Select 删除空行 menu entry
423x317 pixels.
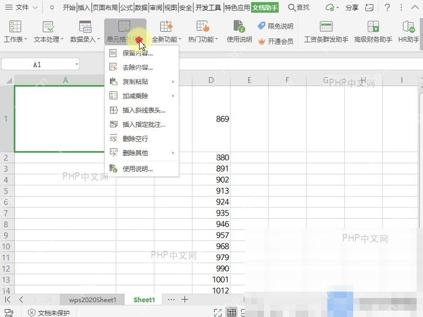tap(142, 138)
